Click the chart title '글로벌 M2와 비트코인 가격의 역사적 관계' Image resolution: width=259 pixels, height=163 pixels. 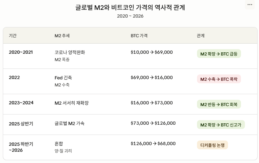coord(130,7)
